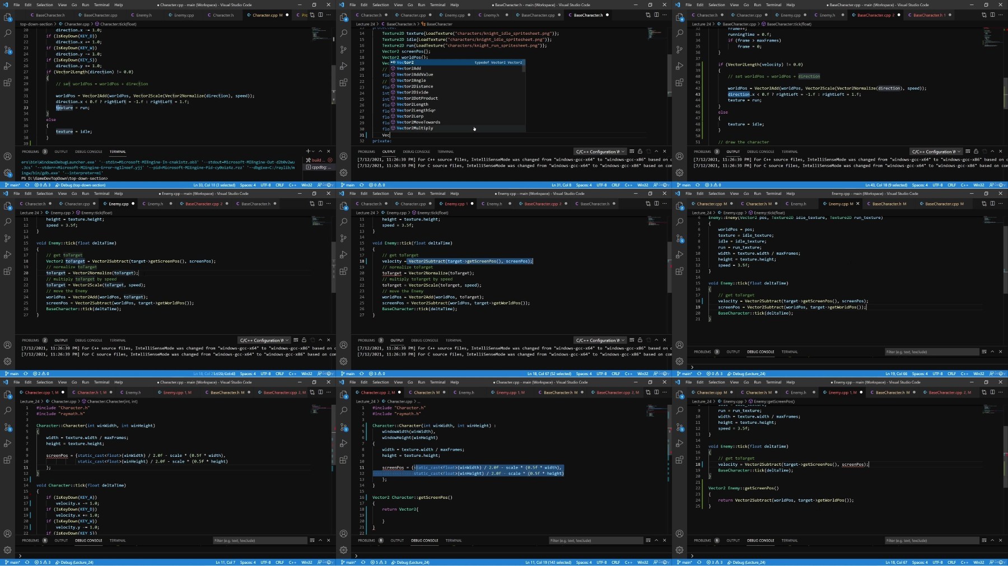
Task: Click Debug (top-down-section) in top-left status bar
Action: point(80,185)
